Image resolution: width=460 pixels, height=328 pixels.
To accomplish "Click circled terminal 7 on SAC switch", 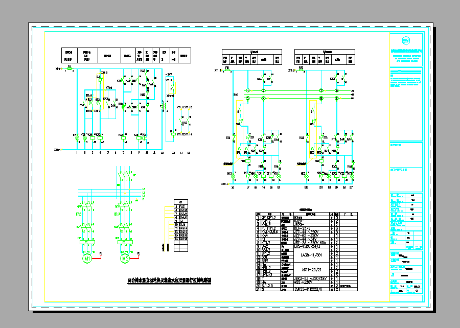I will click(321, 91).
